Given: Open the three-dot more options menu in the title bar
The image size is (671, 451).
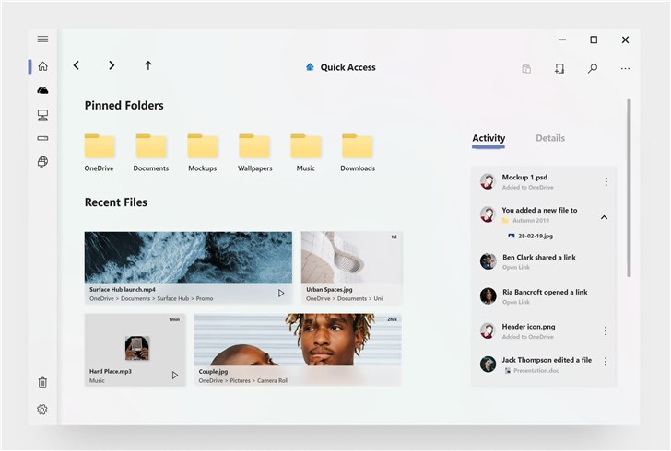Looking at the screenshot, I should (x=626, y=68).
